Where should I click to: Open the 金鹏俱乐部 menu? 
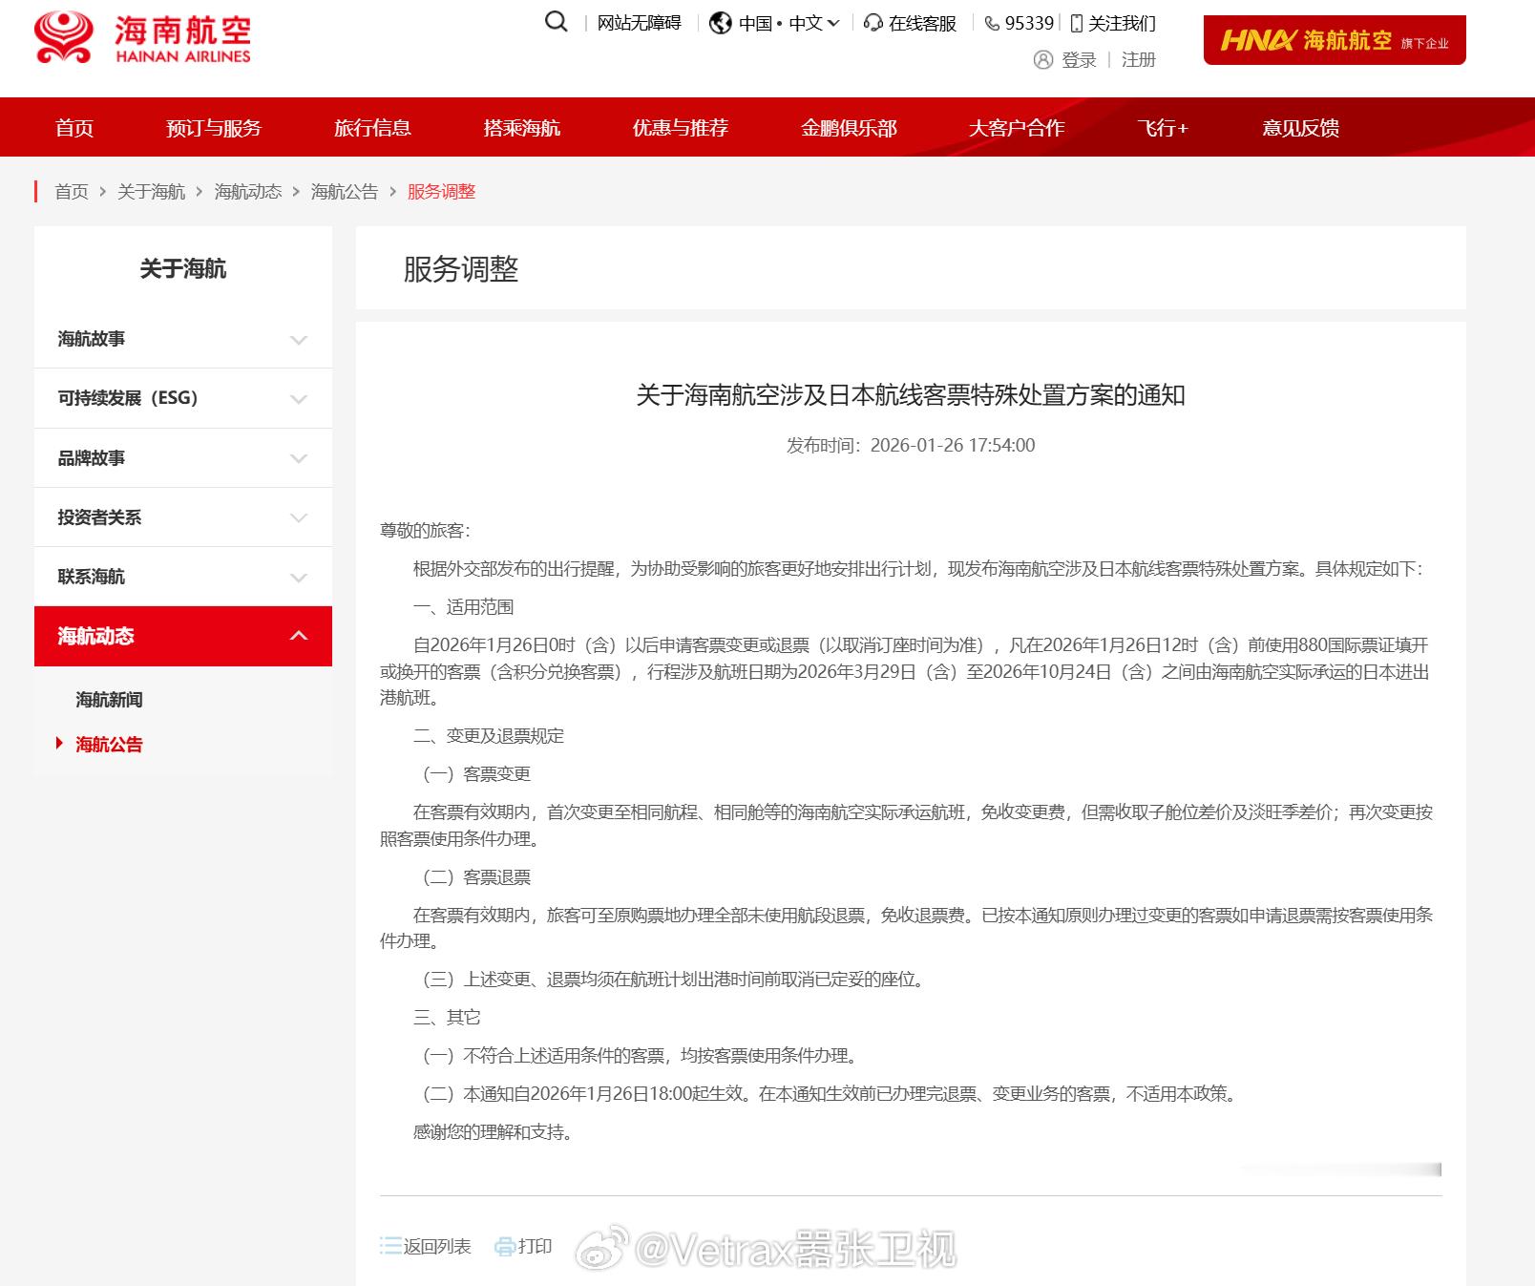[849, 128]
